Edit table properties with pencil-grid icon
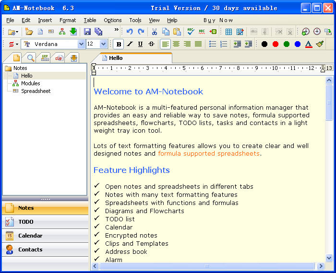The height and width of the screenshot is (273, 336). tap(240, 32)
